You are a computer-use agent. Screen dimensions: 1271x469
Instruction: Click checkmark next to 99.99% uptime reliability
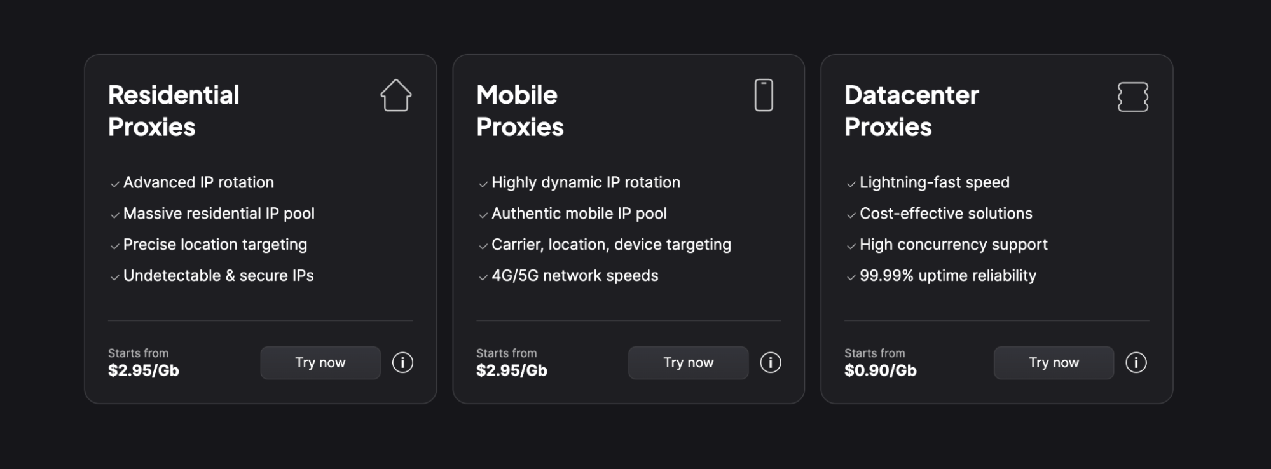(851, 277)
